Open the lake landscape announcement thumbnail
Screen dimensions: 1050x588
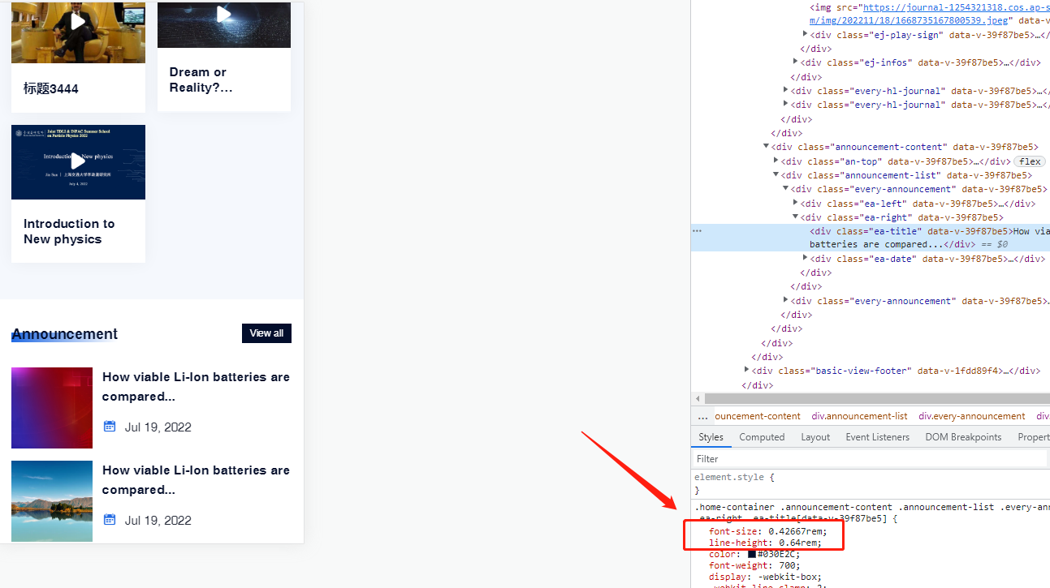(x=52, y=501)
